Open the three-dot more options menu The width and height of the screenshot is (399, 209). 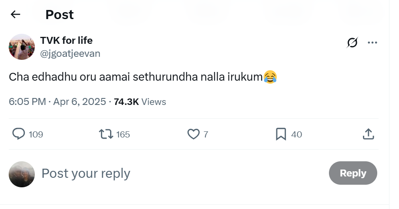coord(372,42)
